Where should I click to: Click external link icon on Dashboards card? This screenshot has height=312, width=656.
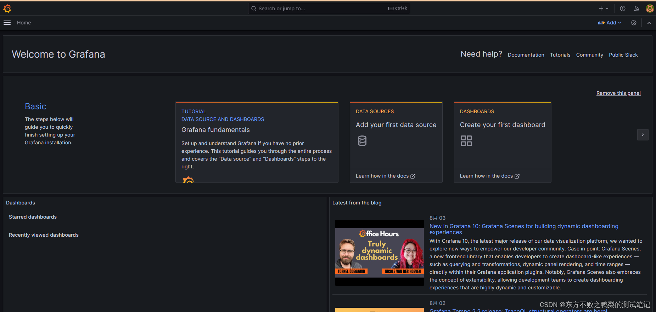point(517,176)
